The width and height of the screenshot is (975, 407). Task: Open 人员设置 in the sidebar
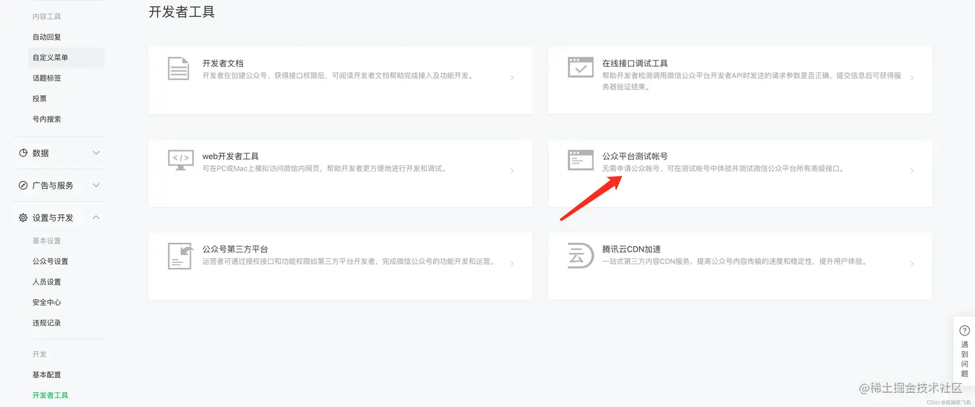[x=47, y=282]
